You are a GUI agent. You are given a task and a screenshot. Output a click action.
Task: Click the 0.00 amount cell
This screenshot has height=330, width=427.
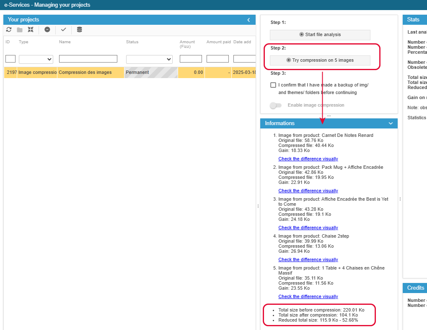(191, 72)
